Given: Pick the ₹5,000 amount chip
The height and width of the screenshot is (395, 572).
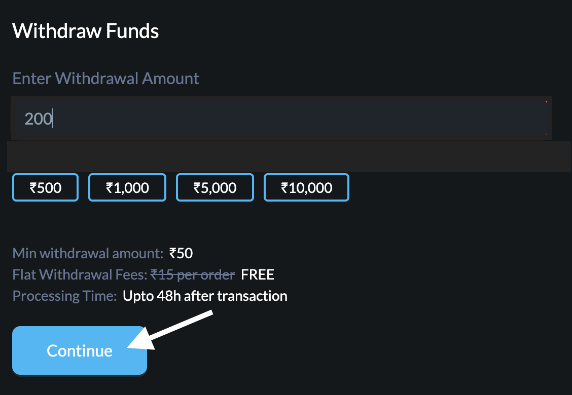Looking at the screenshot, I should coord(215,188).
